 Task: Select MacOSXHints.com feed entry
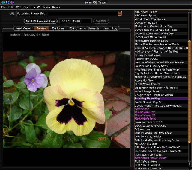(x=146, y=144)
